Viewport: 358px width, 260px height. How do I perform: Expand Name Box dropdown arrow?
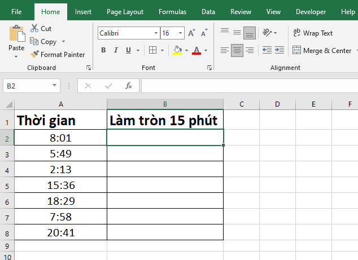pyautogui.click(x=54, y=85)
